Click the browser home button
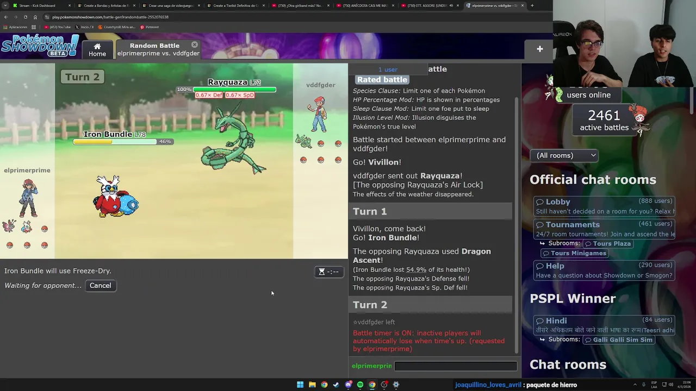The image size is (696, 391). coord(35,17)
